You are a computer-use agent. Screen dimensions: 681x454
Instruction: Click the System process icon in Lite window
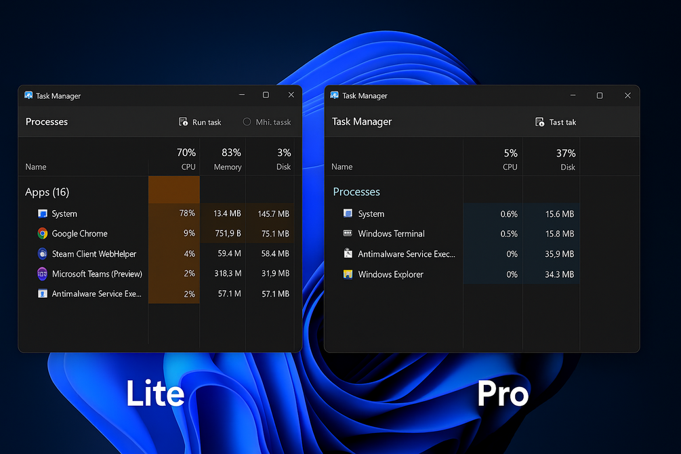click(43, 213)
